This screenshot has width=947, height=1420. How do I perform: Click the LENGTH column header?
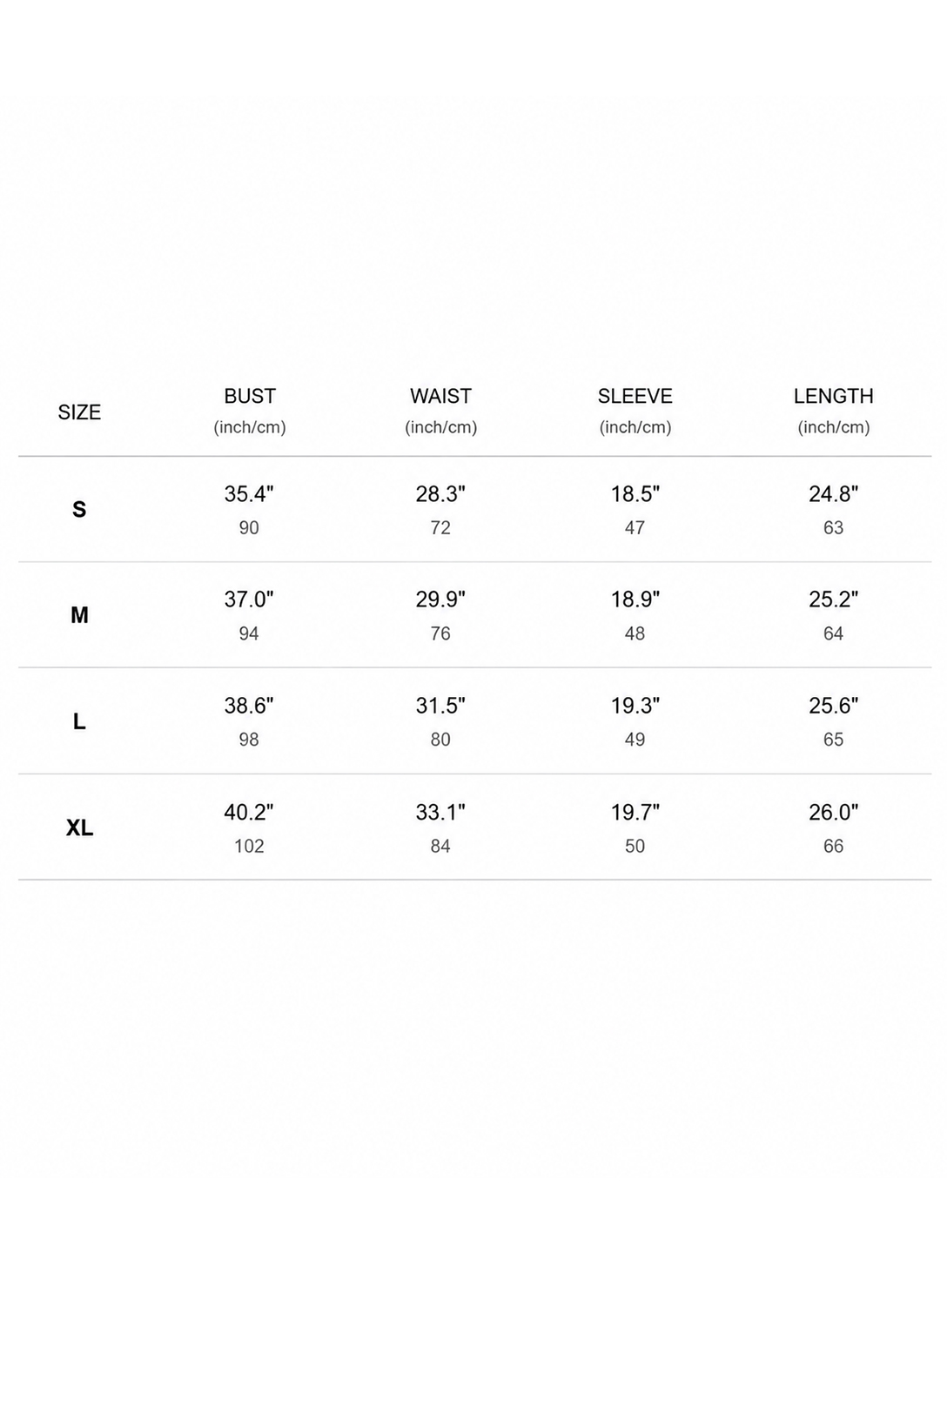(x=833, y=396)
